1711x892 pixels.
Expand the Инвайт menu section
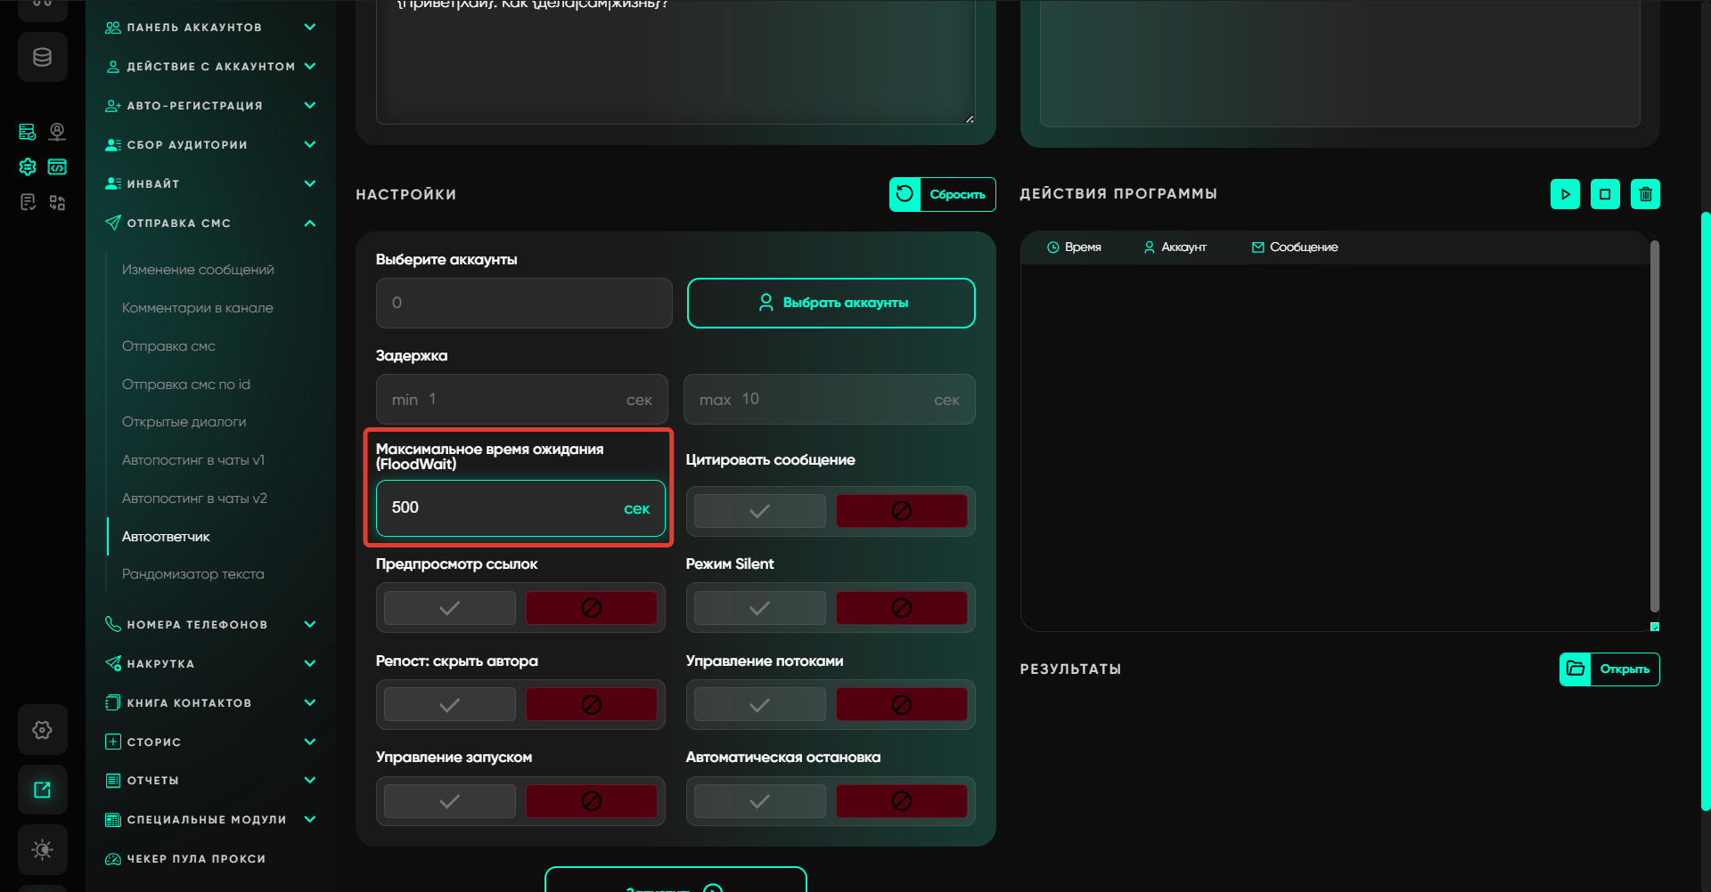click(309, 184)
